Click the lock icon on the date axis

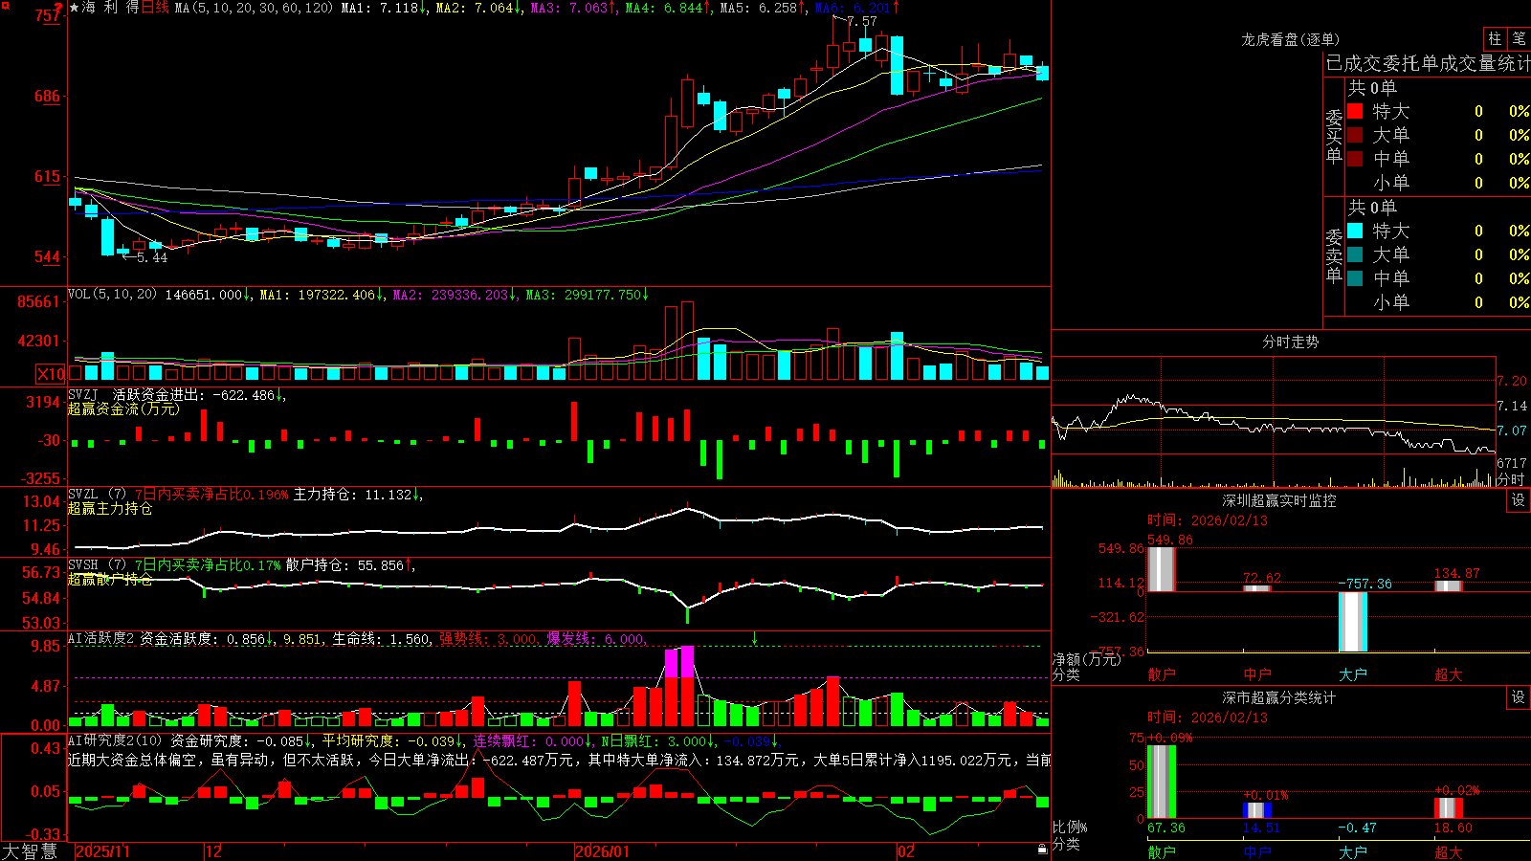1042,850
